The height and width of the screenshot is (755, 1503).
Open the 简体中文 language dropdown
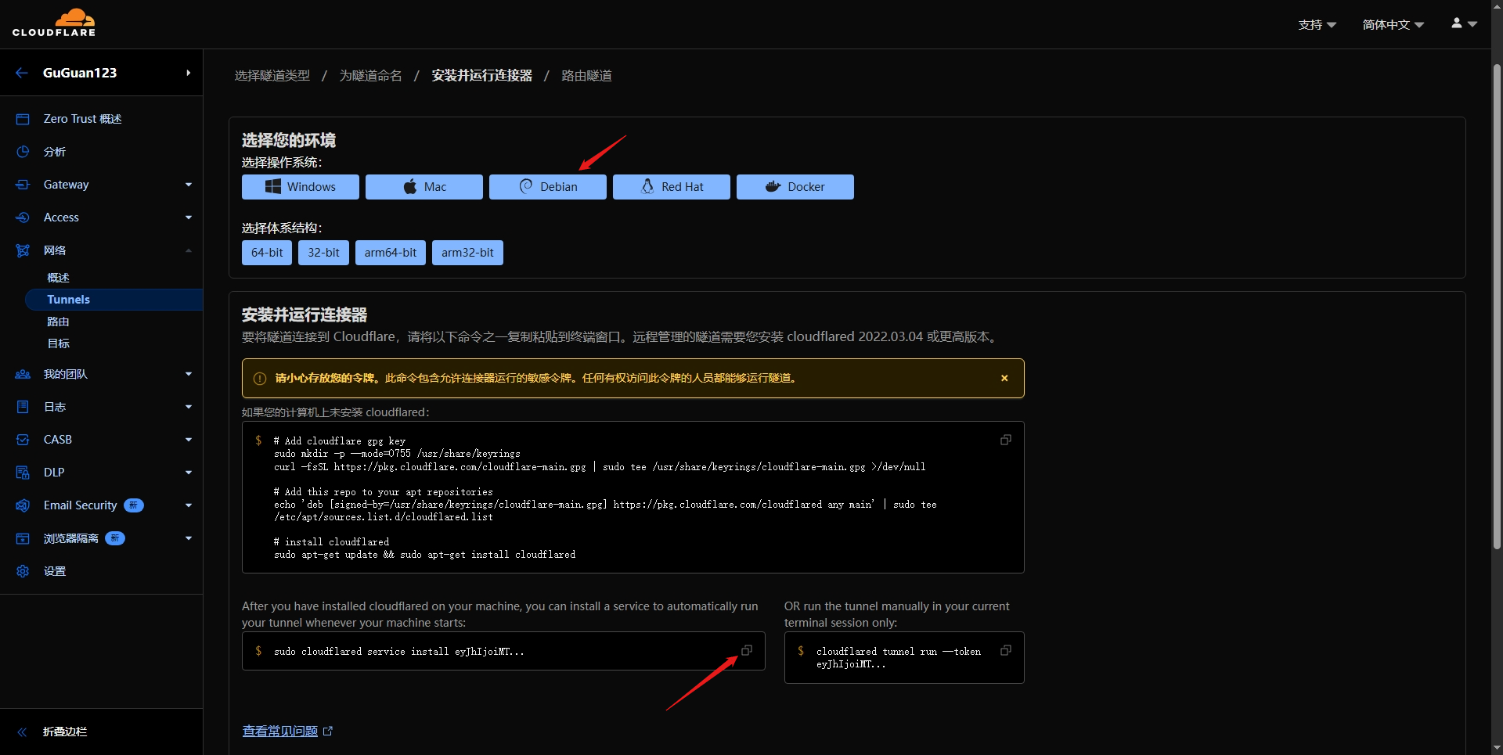(1393, 25)
